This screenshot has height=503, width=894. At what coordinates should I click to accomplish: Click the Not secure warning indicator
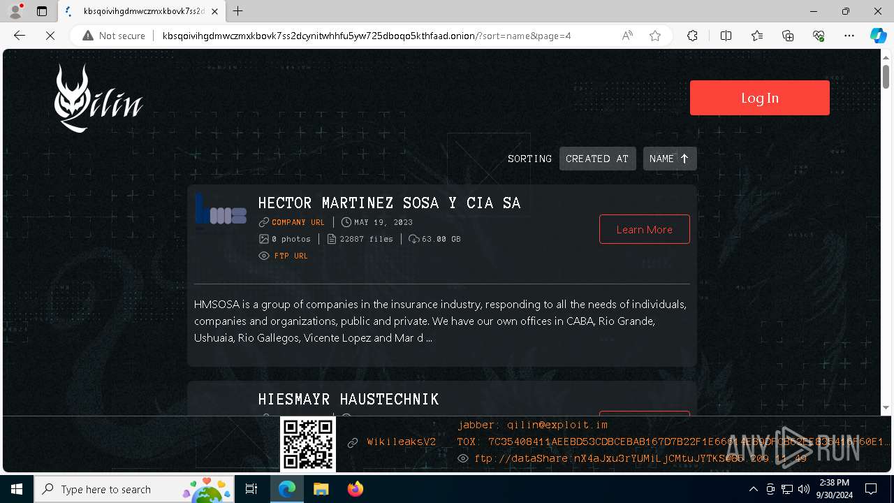[x=114, y=36]
